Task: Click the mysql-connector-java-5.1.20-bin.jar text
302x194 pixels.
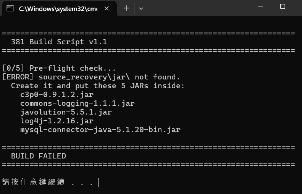Action: tap(100, 130)
